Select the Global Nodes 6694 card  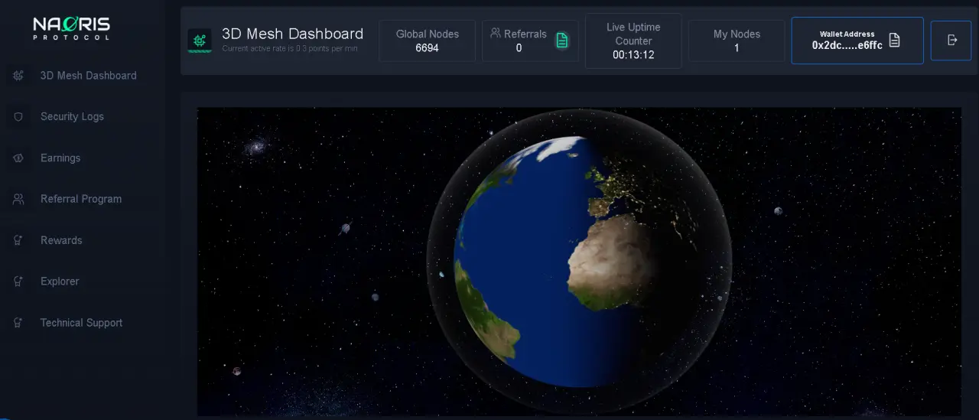tap(427, 41)
